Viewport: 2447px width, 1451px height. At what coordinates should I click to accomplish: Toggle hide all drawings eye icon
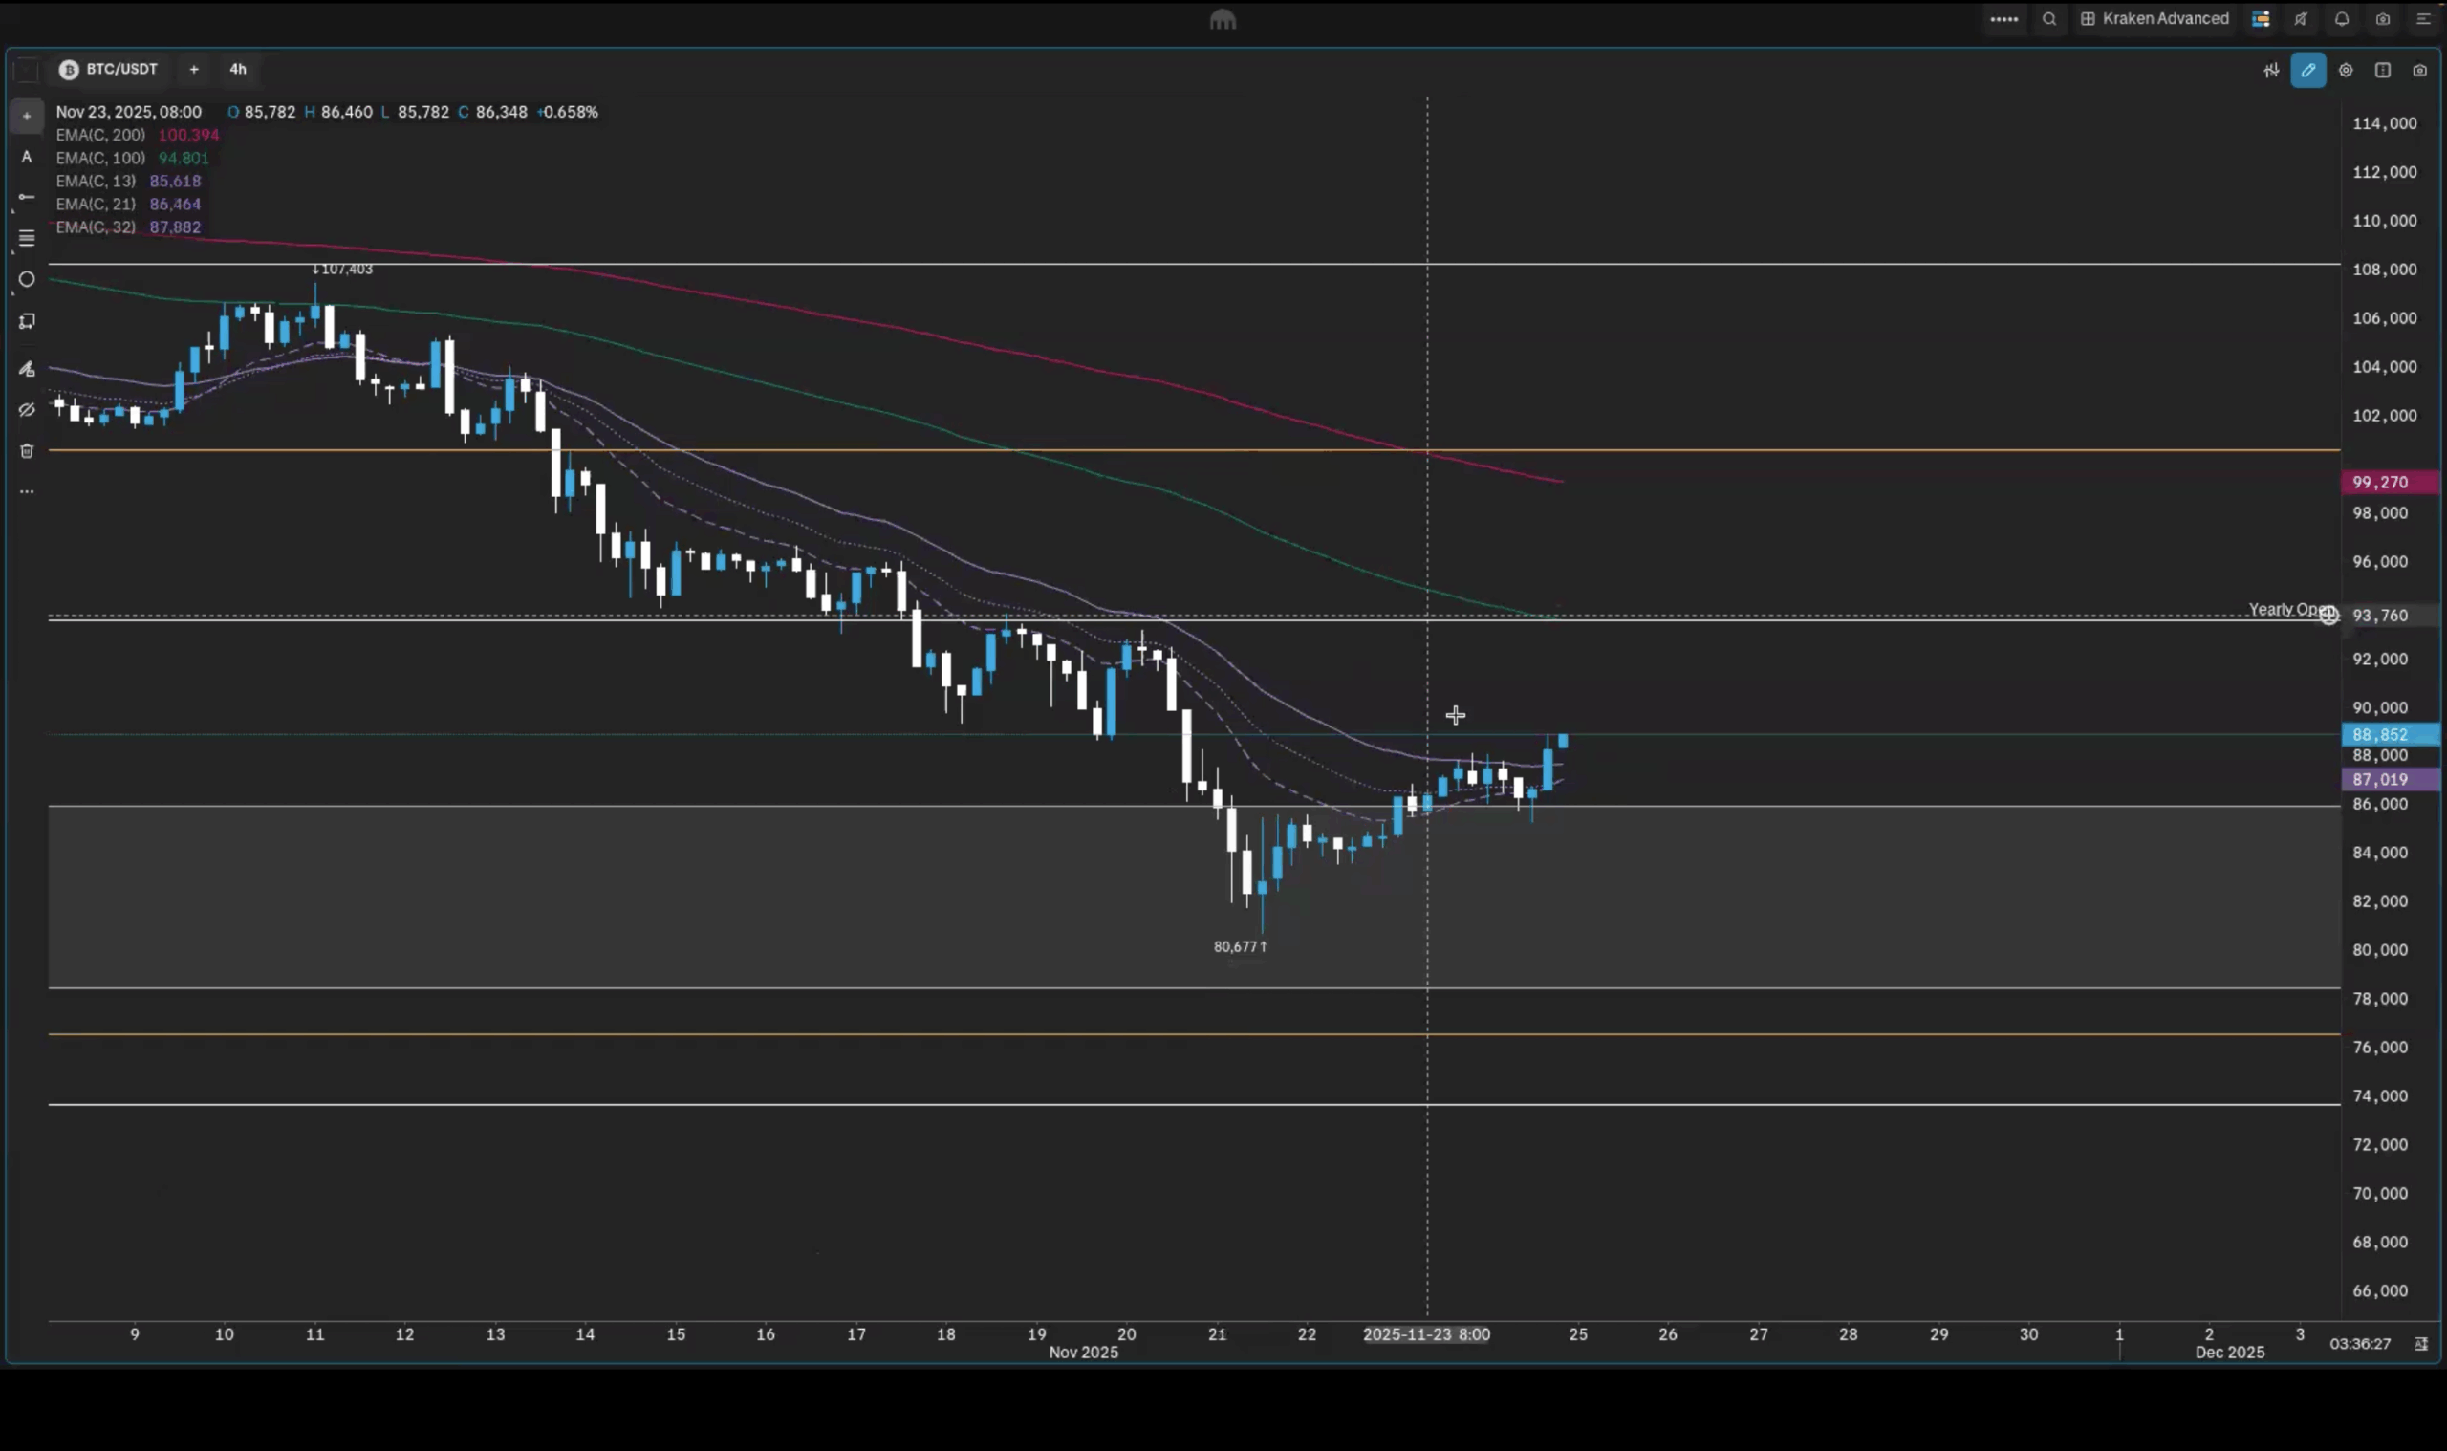coord(27,410)
